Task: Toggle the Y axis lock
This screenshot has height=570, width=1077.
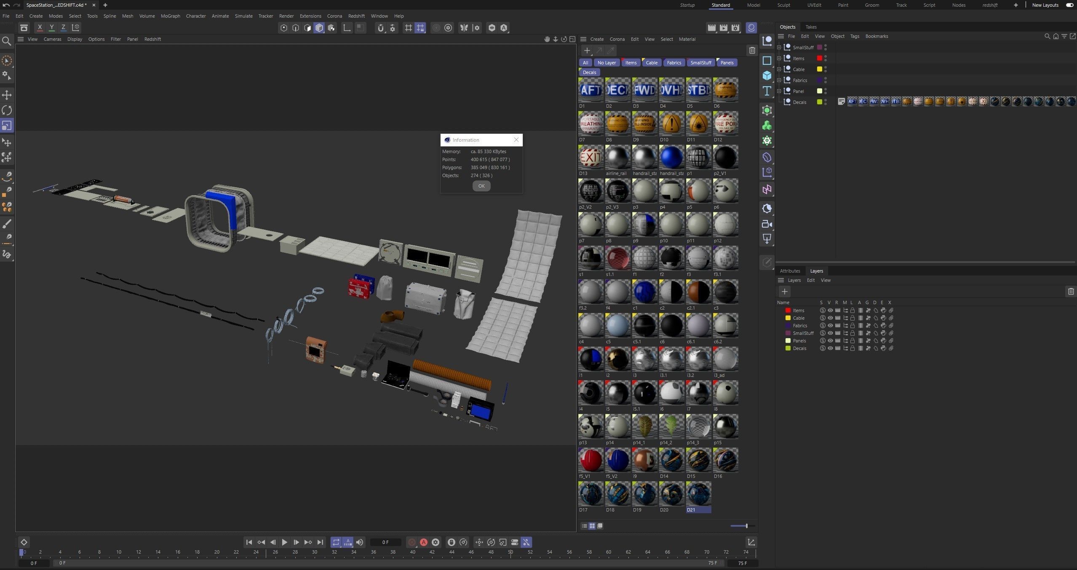Action: tap(51, 27)
